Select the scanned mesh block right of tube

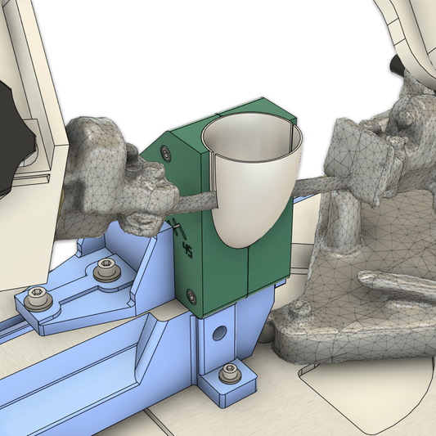point(364,160)
